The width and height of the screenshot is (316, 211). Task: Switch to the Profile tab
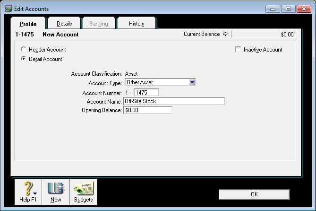(28, 24)
